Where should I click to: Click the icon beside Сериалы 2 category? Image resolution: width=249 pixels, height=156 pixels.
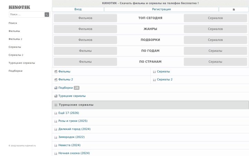click(x=154, y=80)
